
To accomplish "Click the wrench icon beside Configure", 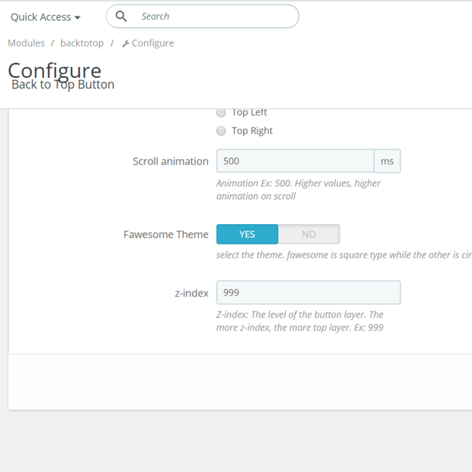I will [x=125, y=44].
